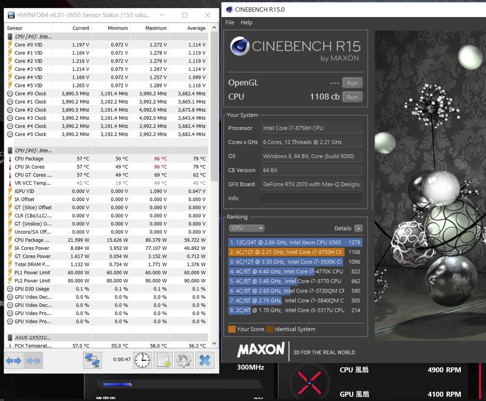
Task: Click the CPU Package maximum 96 °C value
Action: click(x=160, y=159)
